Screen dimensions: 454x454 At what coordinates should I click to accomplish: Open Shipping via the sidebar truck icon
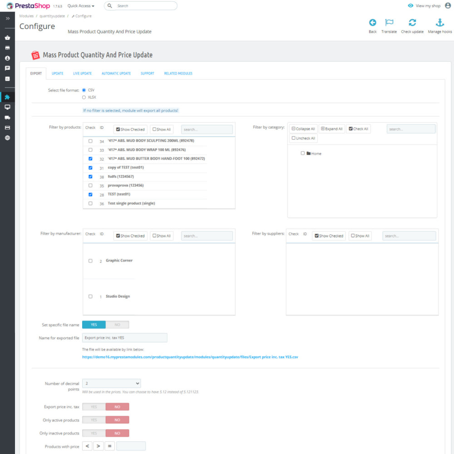pos(7,118)
